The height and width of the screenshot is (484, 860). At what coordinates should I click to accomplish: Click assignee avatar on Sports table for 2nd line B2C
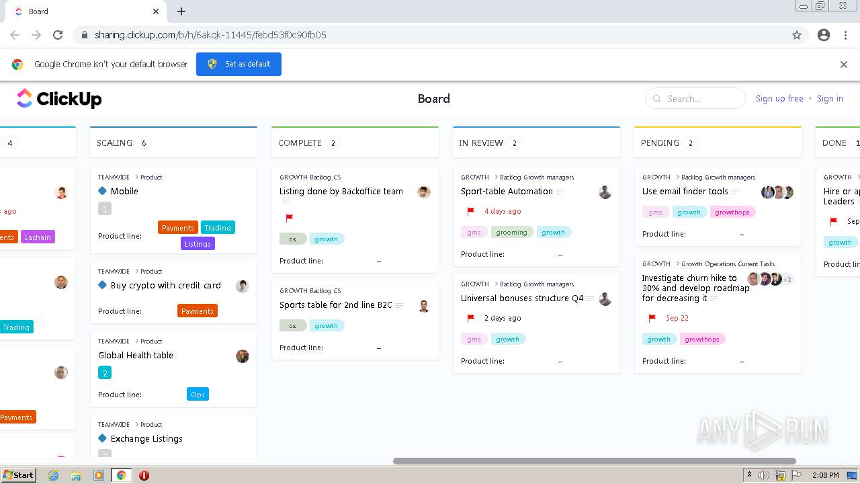423,306
